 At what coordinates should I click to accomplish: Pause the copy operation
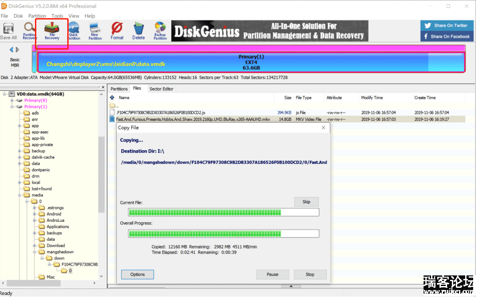(273, 275)
